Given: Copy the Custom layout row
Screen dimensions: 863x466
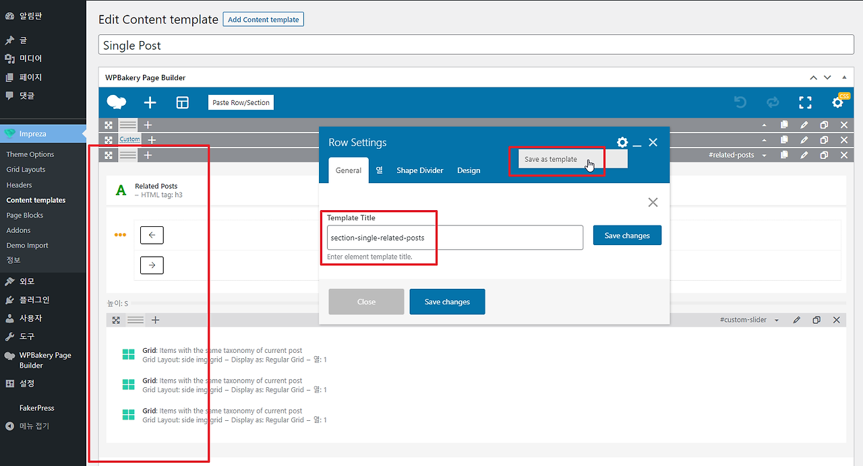Looking at the screenshot, I should [784, 140].
